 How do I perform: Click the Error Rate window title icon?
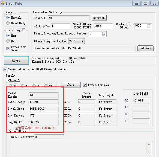pos(2,4)
